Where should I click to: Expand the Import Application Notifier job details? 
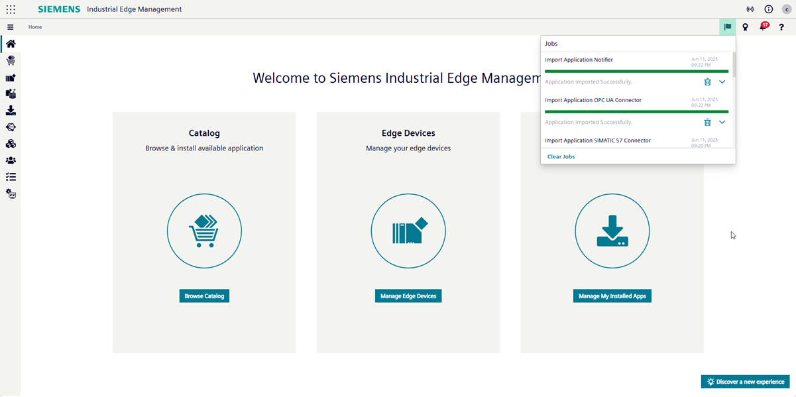pos(722,82)
